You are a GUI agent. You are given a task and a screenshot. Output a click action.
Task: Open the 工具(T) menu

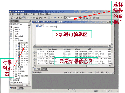pos(33,14)
